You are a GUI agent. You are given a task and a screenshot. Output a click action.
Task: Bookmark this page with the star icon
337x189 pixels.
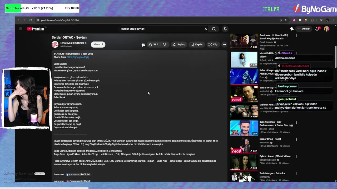[286, 20]
